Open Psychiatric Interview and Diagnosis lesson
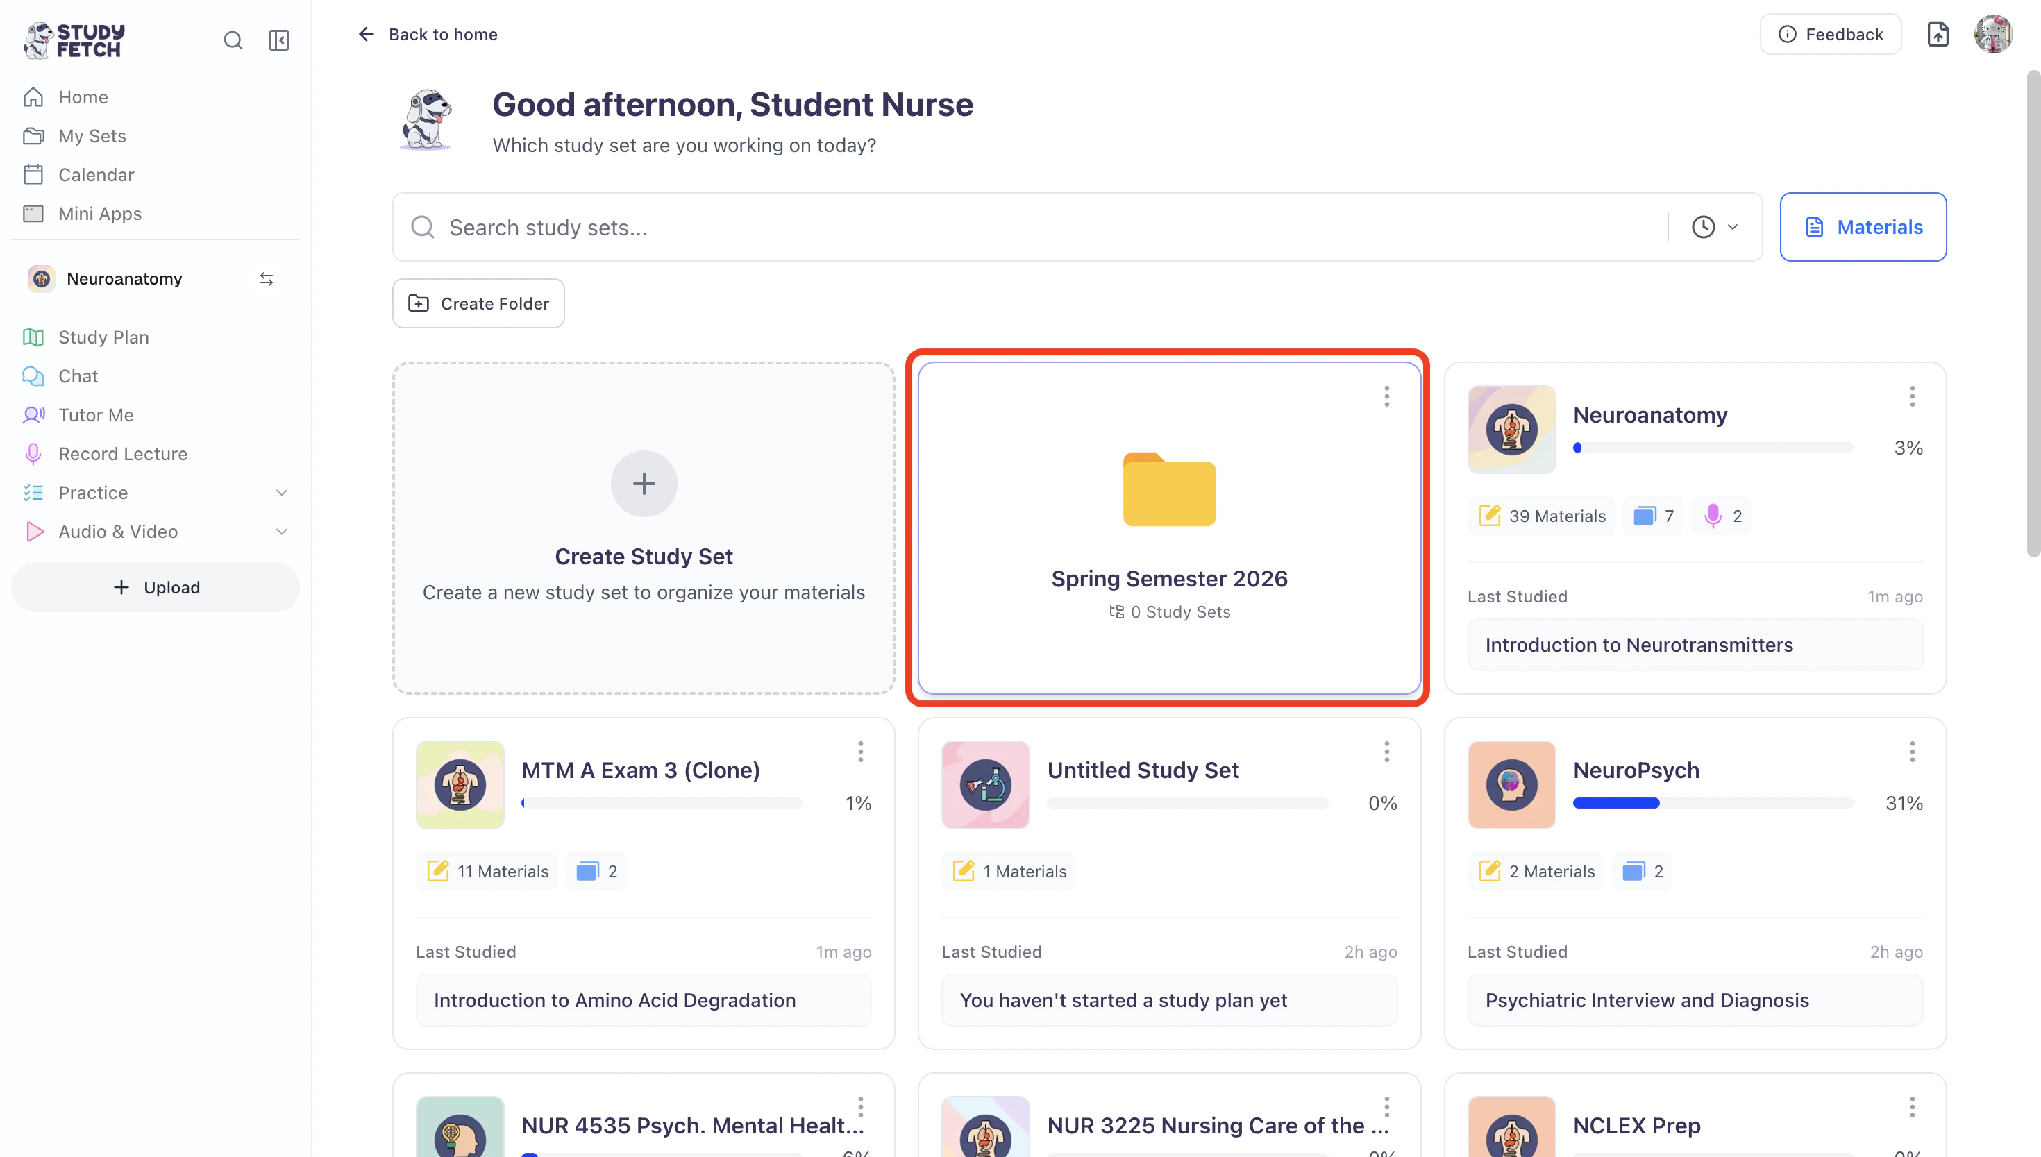2041x1157 pixels. click(1695, 1000)
